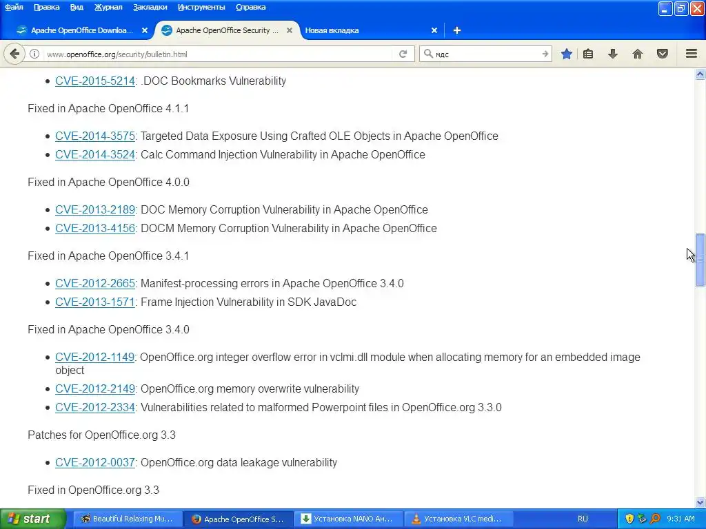Screen dimensions: 706x529
Task: Close the Apache OpenOffice Security tab
Action: 290,30
